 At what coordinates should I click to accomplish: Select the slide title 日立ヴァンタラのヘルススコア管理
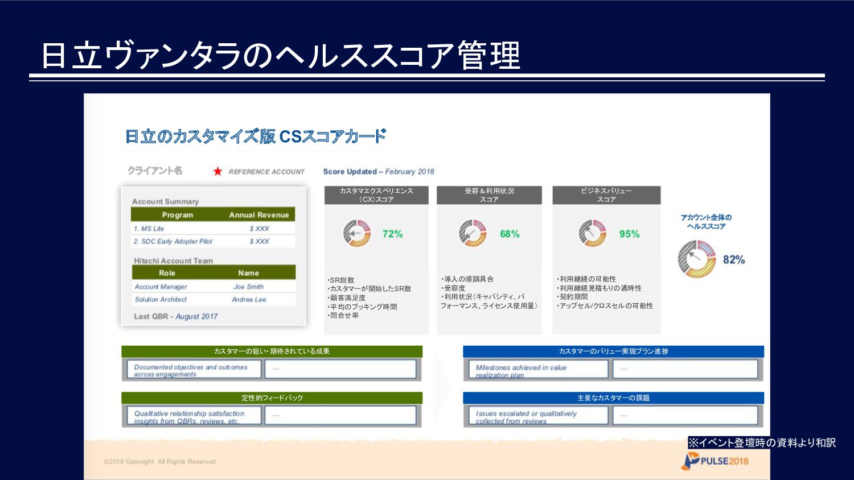point(281,55)
